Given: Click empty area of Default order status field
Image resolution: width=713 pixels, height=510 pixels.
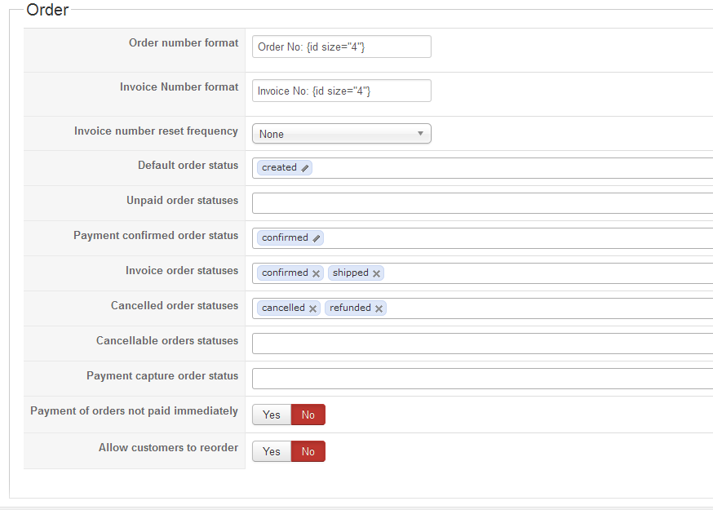Looking at the screenshot, I should tap(506, 168).
